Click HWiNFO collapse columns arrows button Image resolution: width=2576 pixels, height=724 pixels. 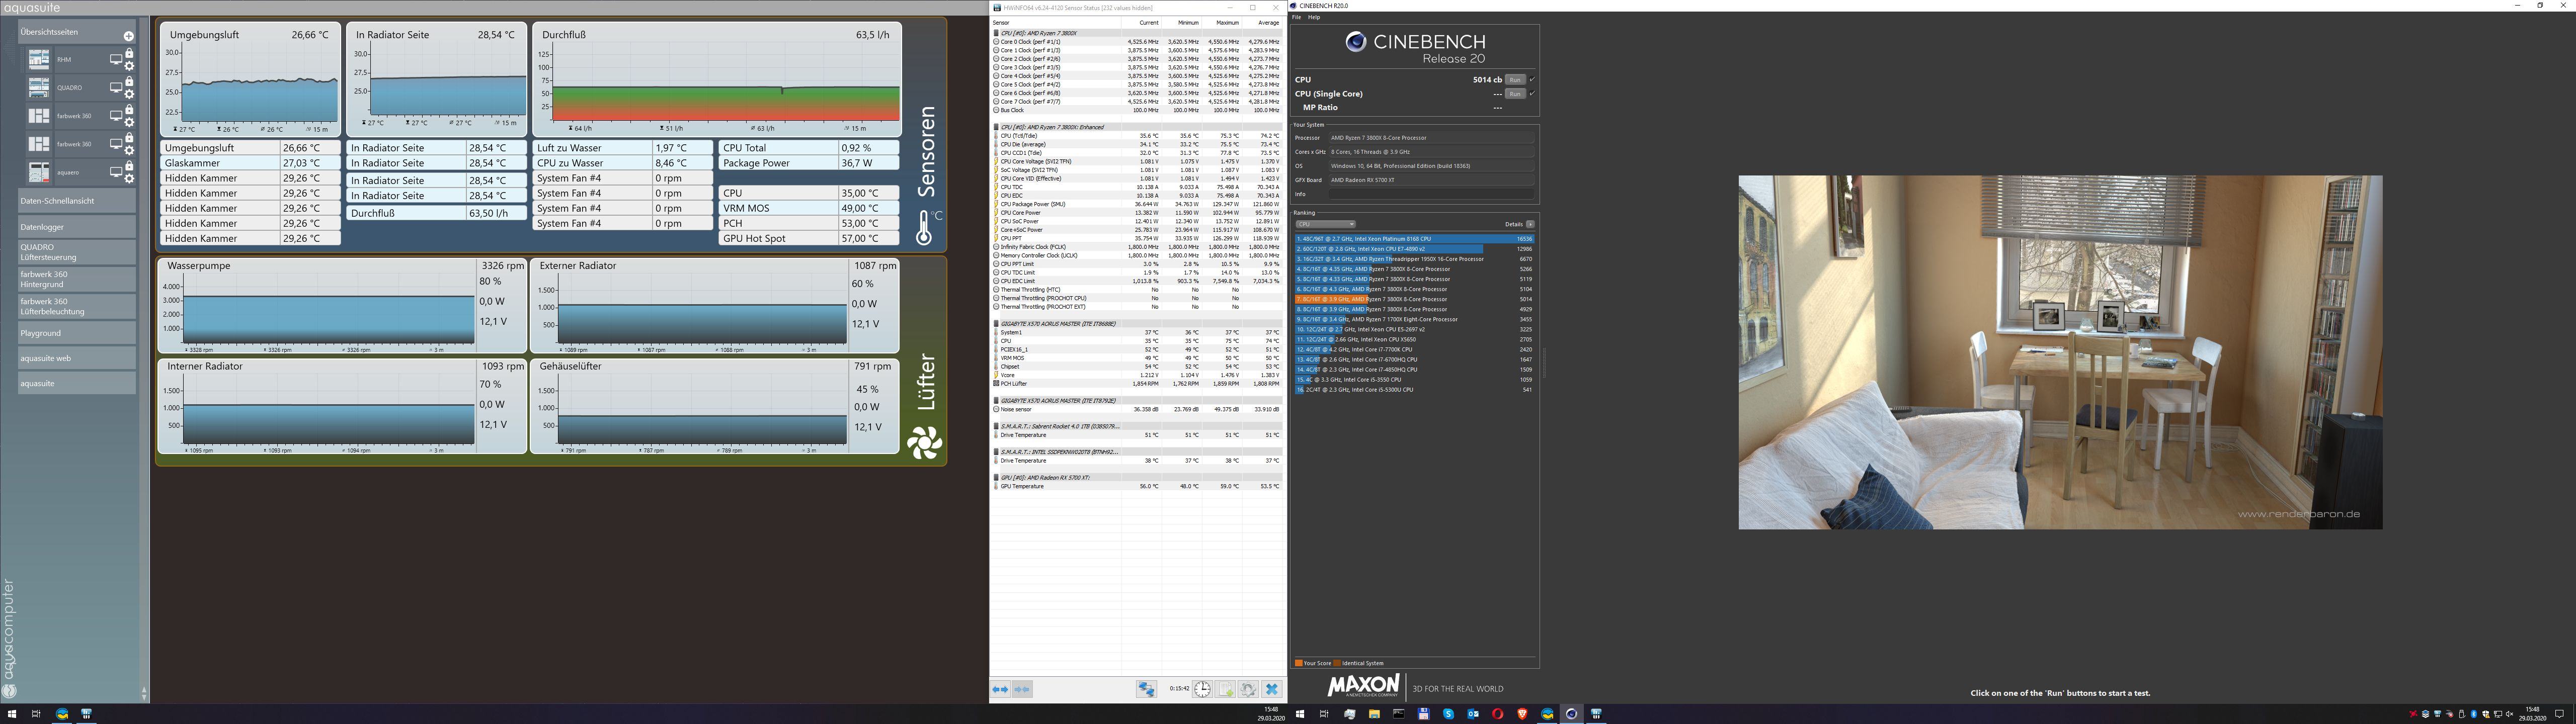1022,689
